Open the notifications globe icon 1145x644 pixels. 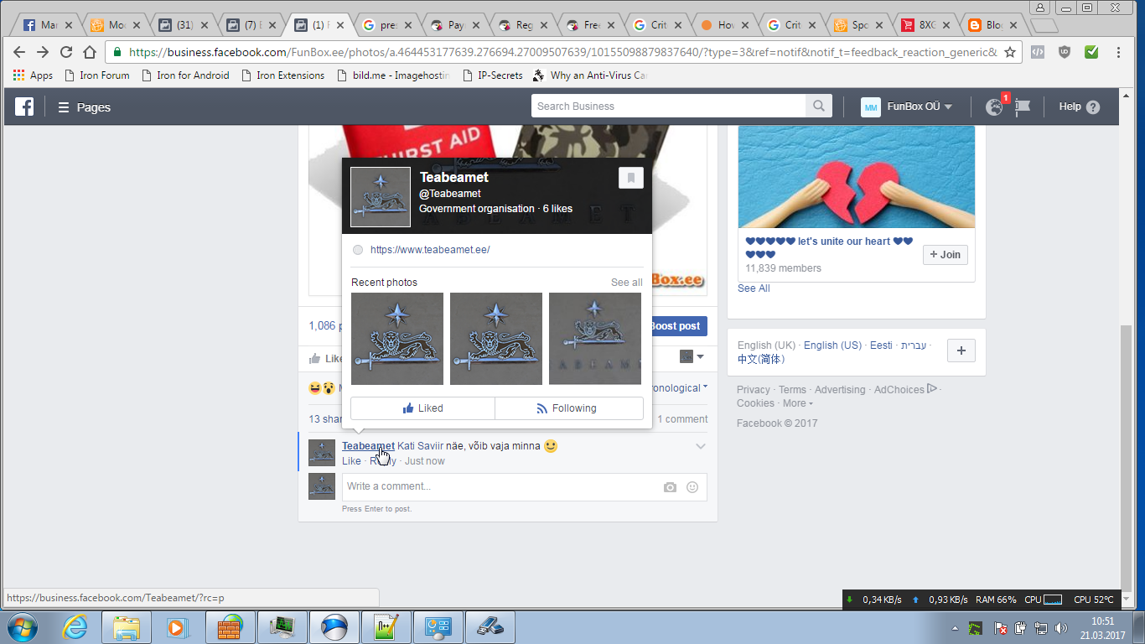[x=994, y=106]
